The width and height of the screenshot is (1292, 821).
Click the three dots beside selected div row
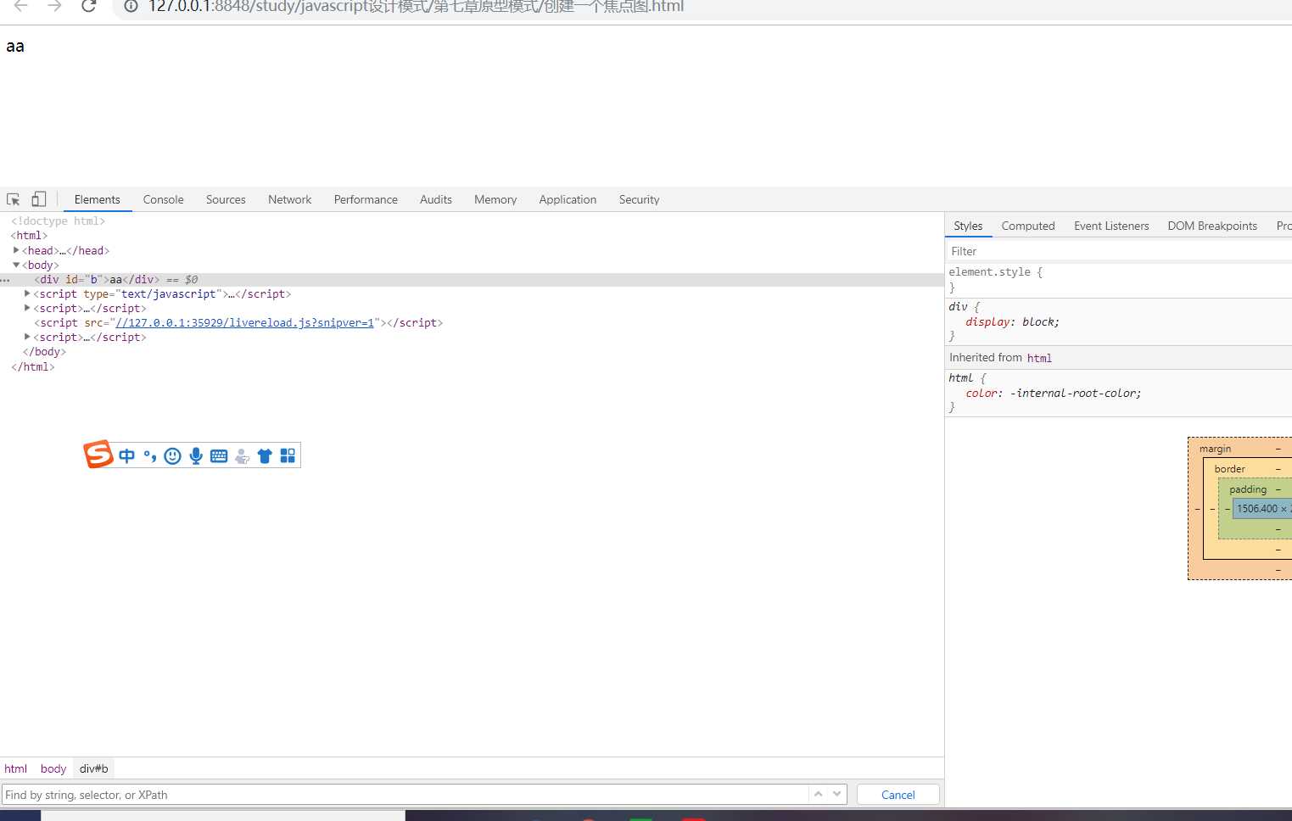[x=5, y=280]
